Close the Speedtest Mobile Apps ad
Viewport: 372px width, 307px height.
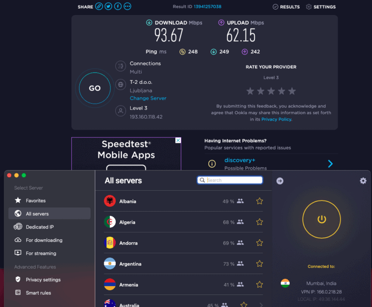[x=178, y=140]
